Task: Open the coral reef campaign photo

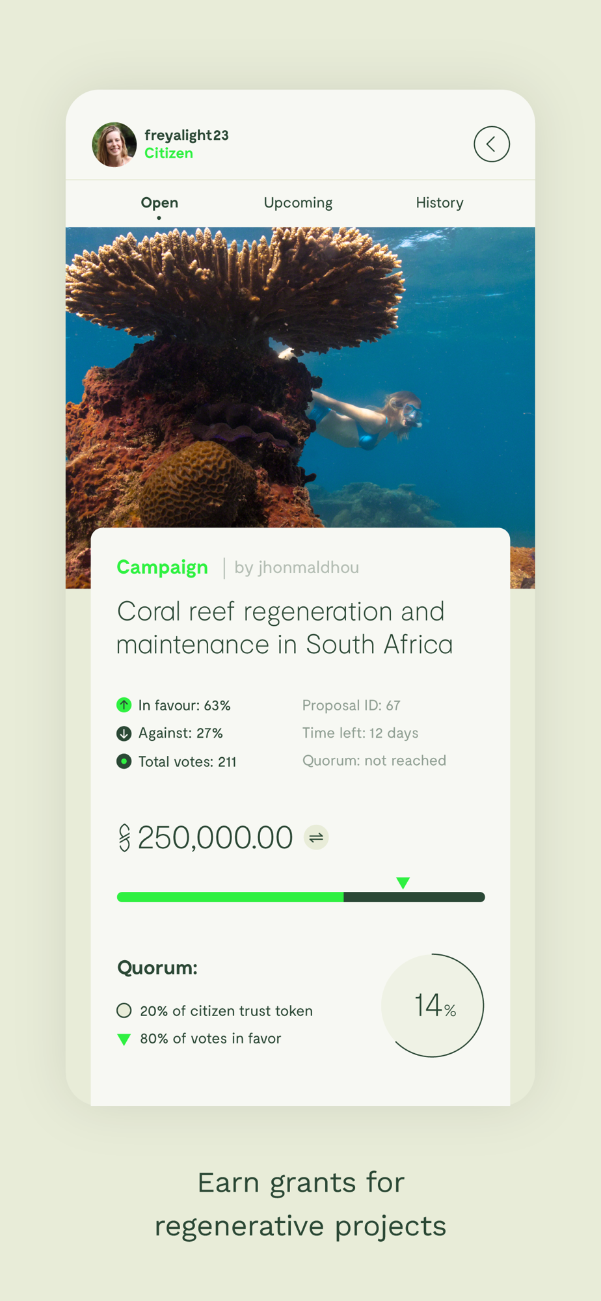Action: tap(300, 377)
